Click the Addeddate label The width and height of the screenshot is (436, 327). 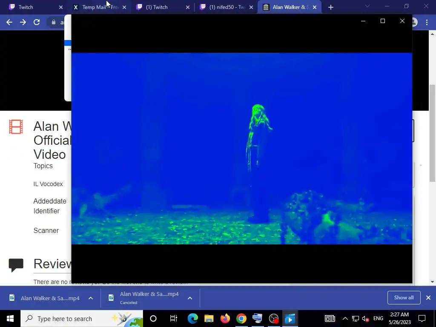point(50,201)
